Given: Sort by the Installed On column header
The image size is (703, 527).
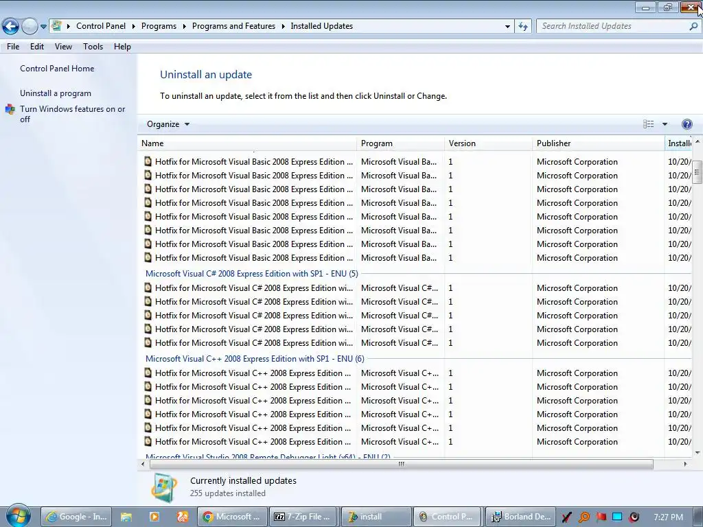Looking at the screenshot, I should (x=678, y=143).
